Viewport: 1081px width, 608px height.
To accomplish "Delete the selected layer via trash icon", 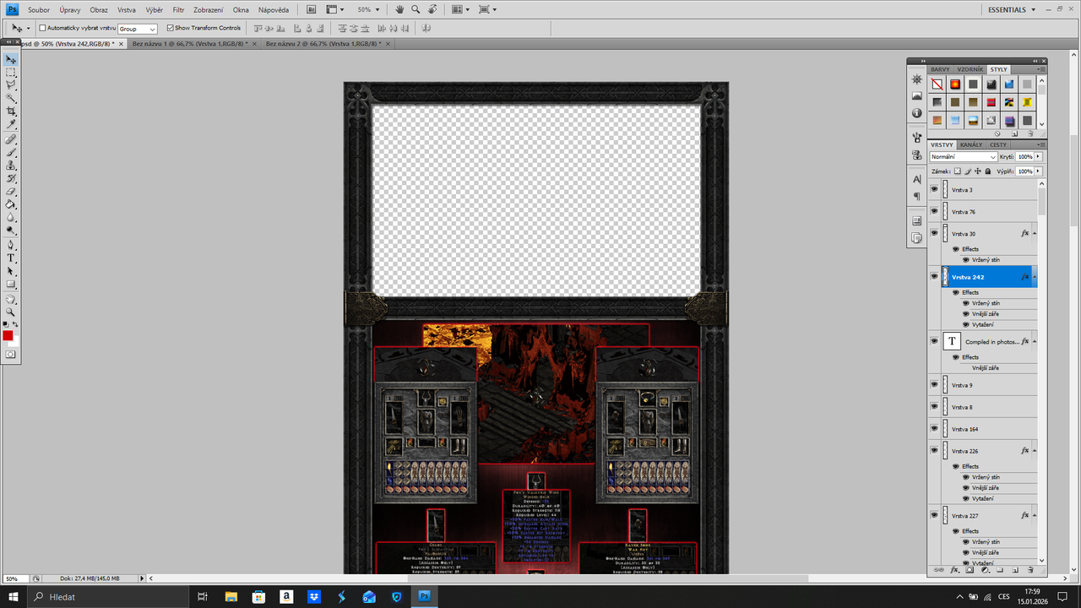I will click(1031, 570).
